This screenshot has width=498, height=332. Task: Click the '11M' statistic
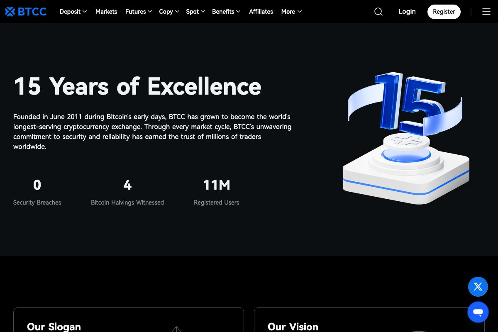217,185
